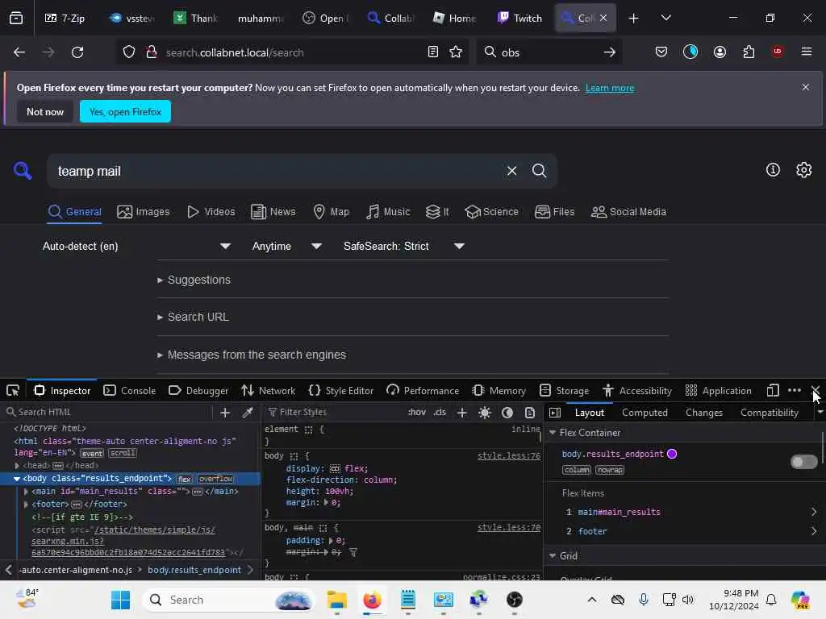Open devtools more options menu
Viewport: 826px width, 619px height.
point(795,391)
